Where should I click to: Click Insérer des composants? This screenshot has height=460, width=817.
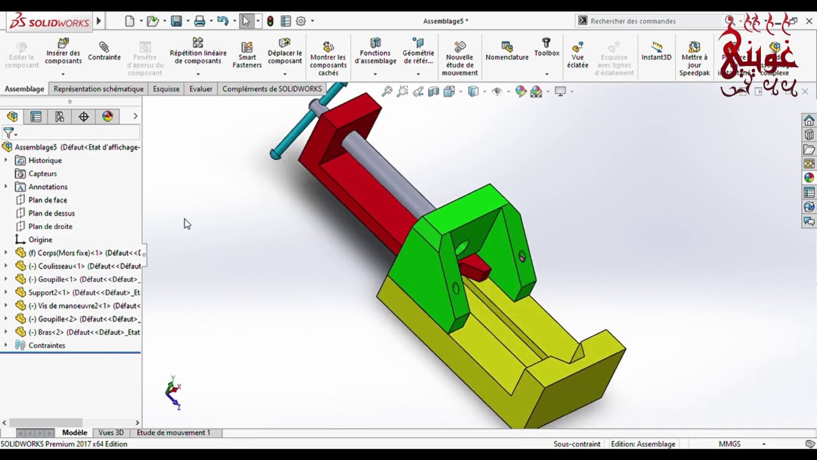click(x=63, y=52)
